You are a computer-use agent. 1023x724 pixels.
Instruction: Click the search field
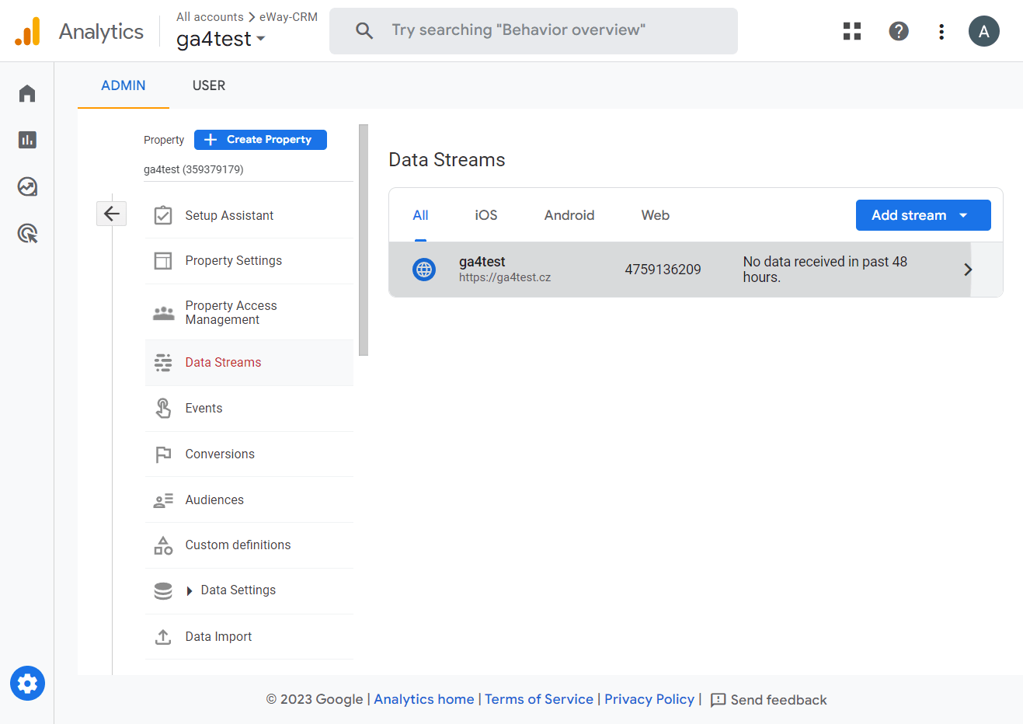pyautogui.click(x=534, y=31)
